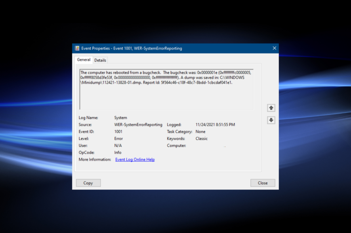Click the Task Category value None
This screenshot has height=233, width=351.
click(x=200, y=132)
